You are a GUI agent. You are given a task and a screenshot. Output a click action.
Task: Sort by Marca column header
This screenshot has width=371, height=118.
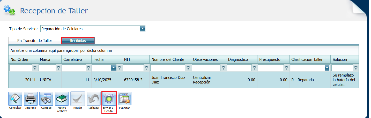[x=50, y=59]
